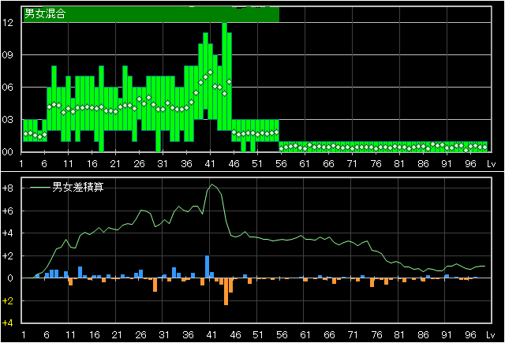This screenshot has height=343, width=505.
Task: Click level 71 tick label in 男女混合 chart
Action: (x=352, y=164)
